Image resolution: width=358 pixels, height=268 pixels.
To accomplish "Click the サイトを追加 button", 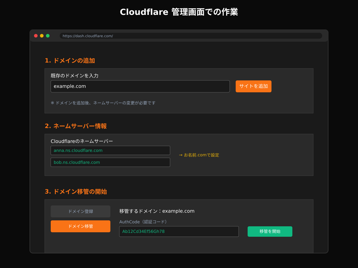I will coord(254,86).
